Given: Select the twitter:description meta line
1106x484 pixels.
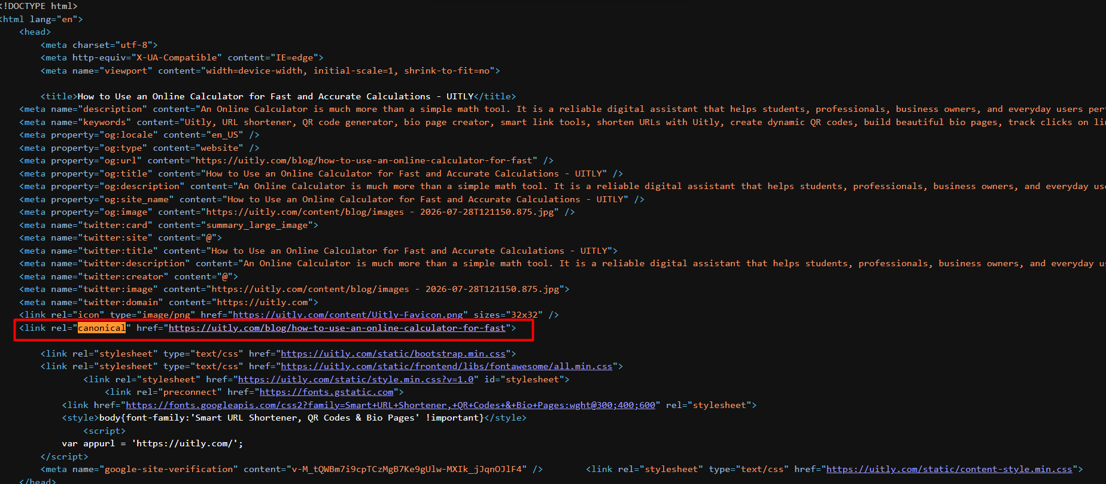Looking at the screenshot, I should [x=563, y=263].
